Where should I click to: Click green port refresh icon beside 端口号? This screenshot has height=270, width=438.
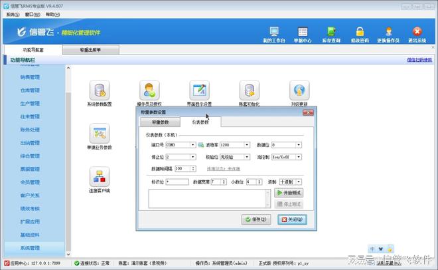pos(200,145)
